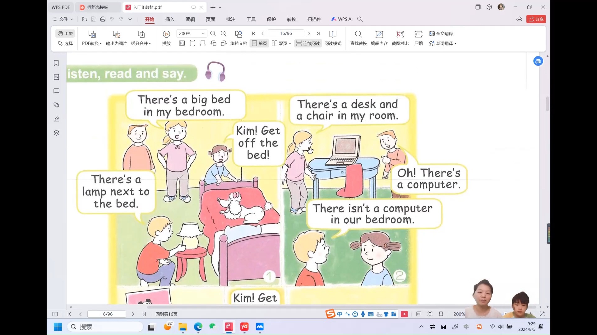The height and width of the screenshot is (335, 597).
Task: Open the 划词翻译 translation dropdown
Action: tap(443, 43)
